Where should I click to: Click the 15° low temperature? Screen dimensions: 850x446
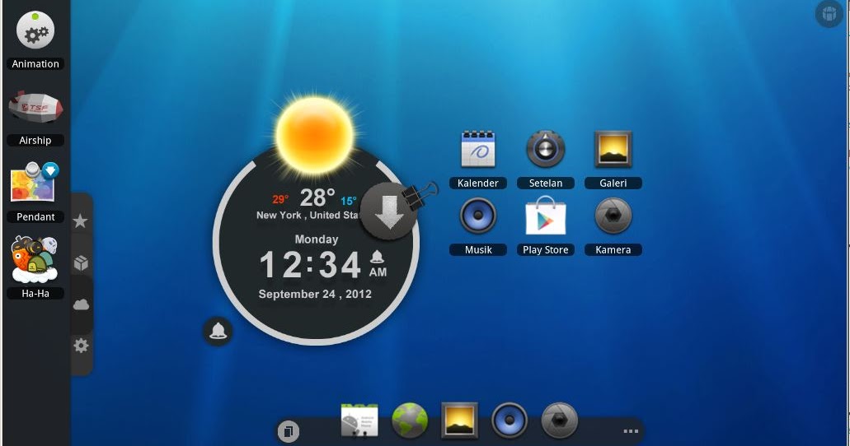point(348,201)
